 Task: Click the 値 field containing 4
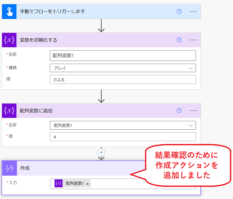[123, 137]
